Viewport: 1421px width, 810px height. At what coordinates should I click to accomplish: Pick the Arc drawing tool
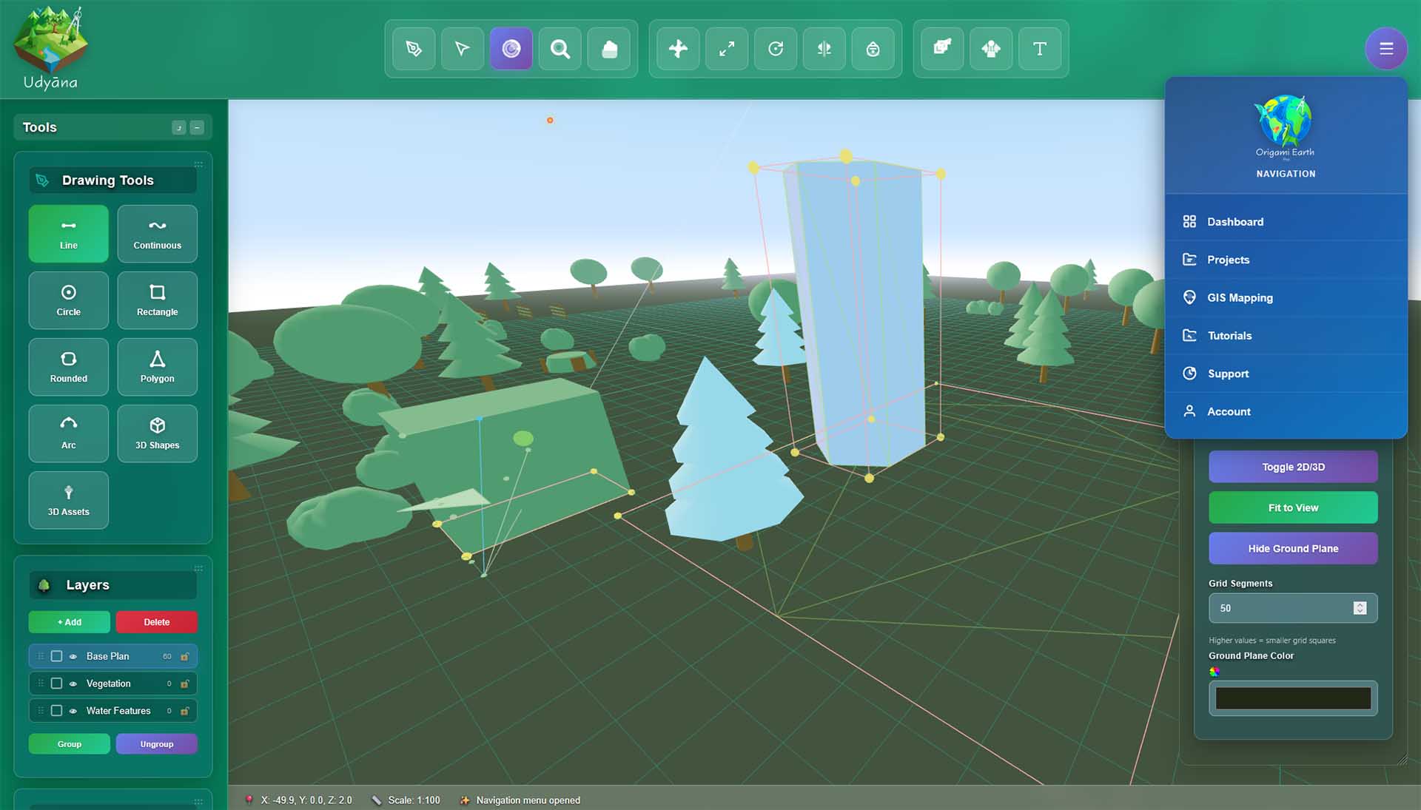coord(68,433)
